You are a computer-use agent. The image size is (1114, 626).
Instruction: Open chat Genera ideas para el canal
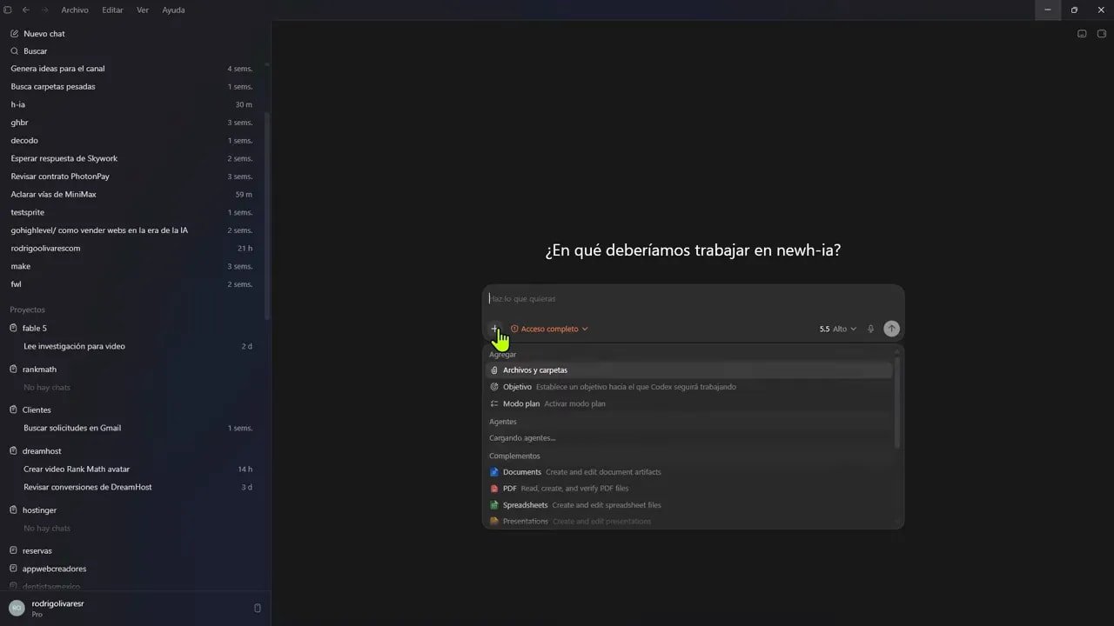click(132, 69)
